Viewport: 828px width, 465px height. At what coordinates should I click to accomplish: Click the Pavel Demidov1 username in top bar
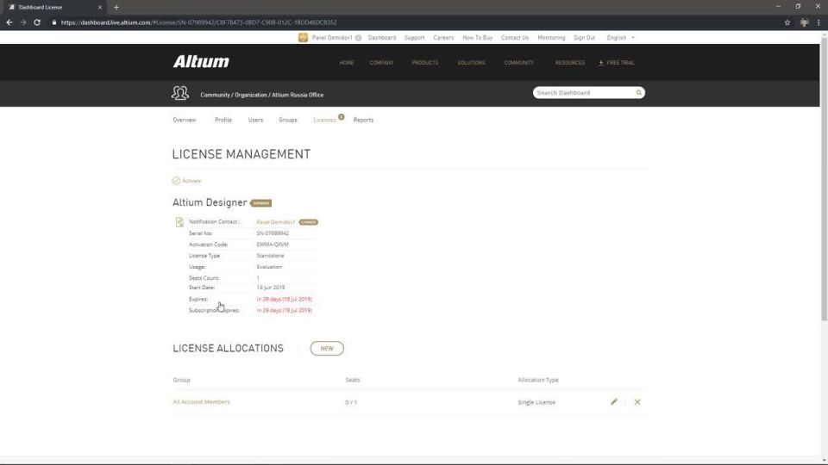coord(332,38)
